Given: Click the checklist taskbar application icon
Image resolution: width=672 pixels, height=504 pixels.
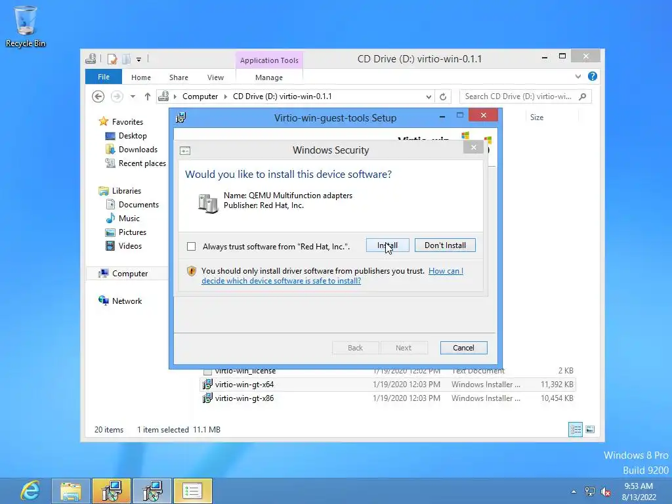Looking at the screenshot, I should click(x=192, y=491).
